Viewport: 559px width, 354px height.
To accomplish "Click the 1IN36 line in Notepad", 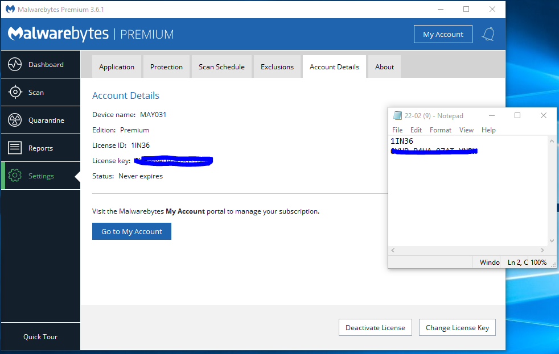I will (402, 141).
